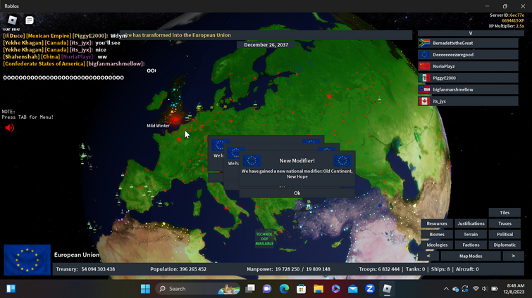Image resolution: width=532 pixels, height=298 pixels.
Task: Show the Justifications map mode
Action: pyautogui.click(x=471, y=223)
